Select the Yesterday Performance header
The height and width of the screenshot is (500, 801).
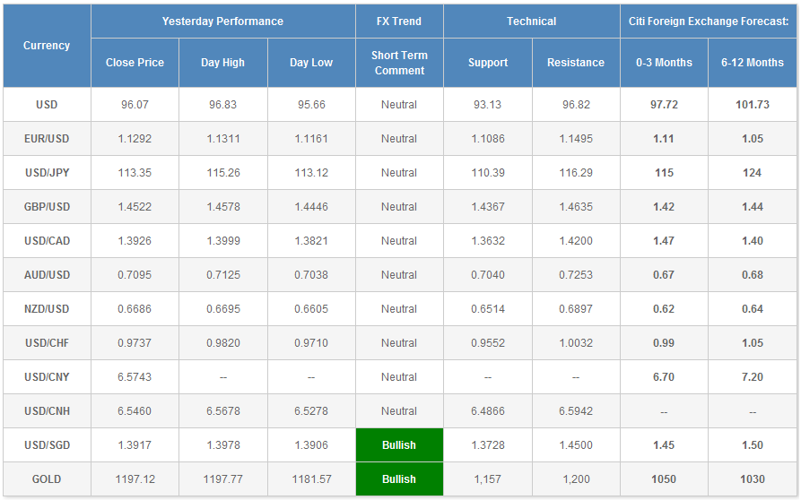pos(222,22)
